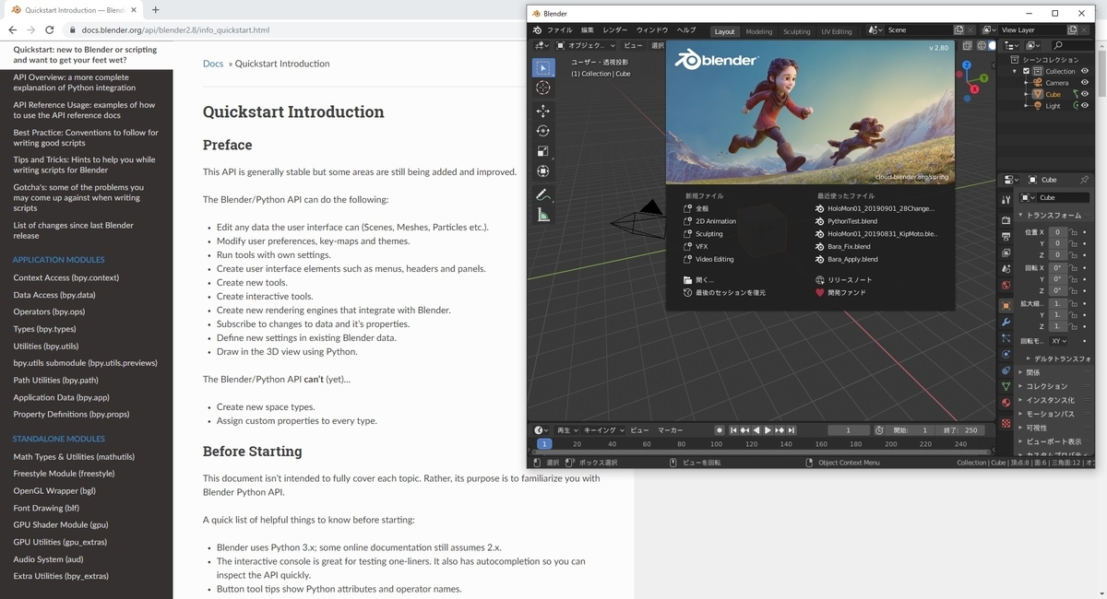Screen dimensions: 1107x599
Task: Toggle lock on Rotation X field
Action: pyautogui.click(x=1073, y=268)
